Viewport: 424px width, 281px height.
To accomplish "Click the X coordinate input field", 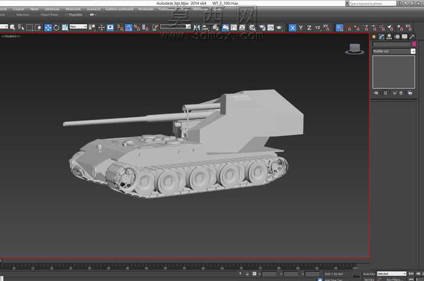I will [269, 274].
